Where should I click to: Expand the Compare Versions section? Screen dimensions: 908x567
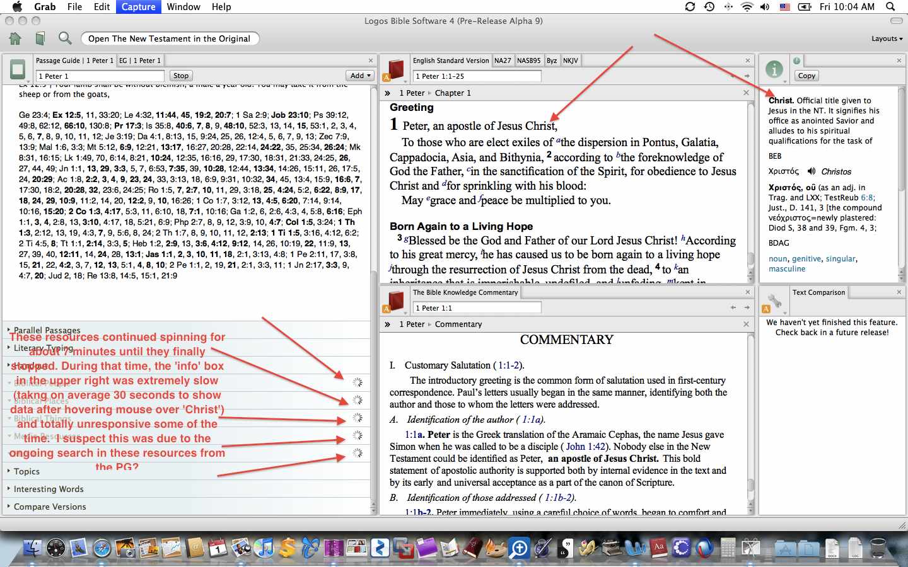point(50,507)
